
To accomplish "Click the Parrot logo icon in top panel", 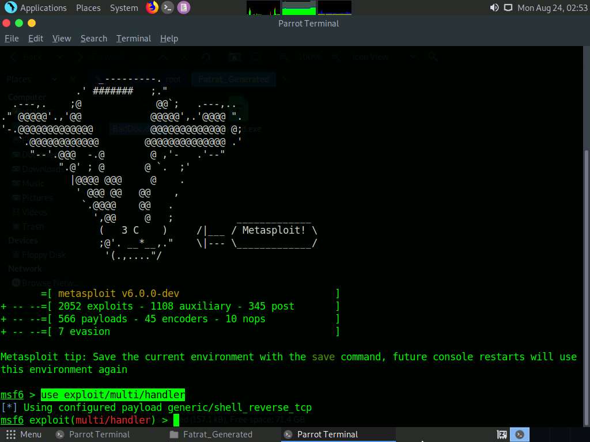I will pos(10,7).
